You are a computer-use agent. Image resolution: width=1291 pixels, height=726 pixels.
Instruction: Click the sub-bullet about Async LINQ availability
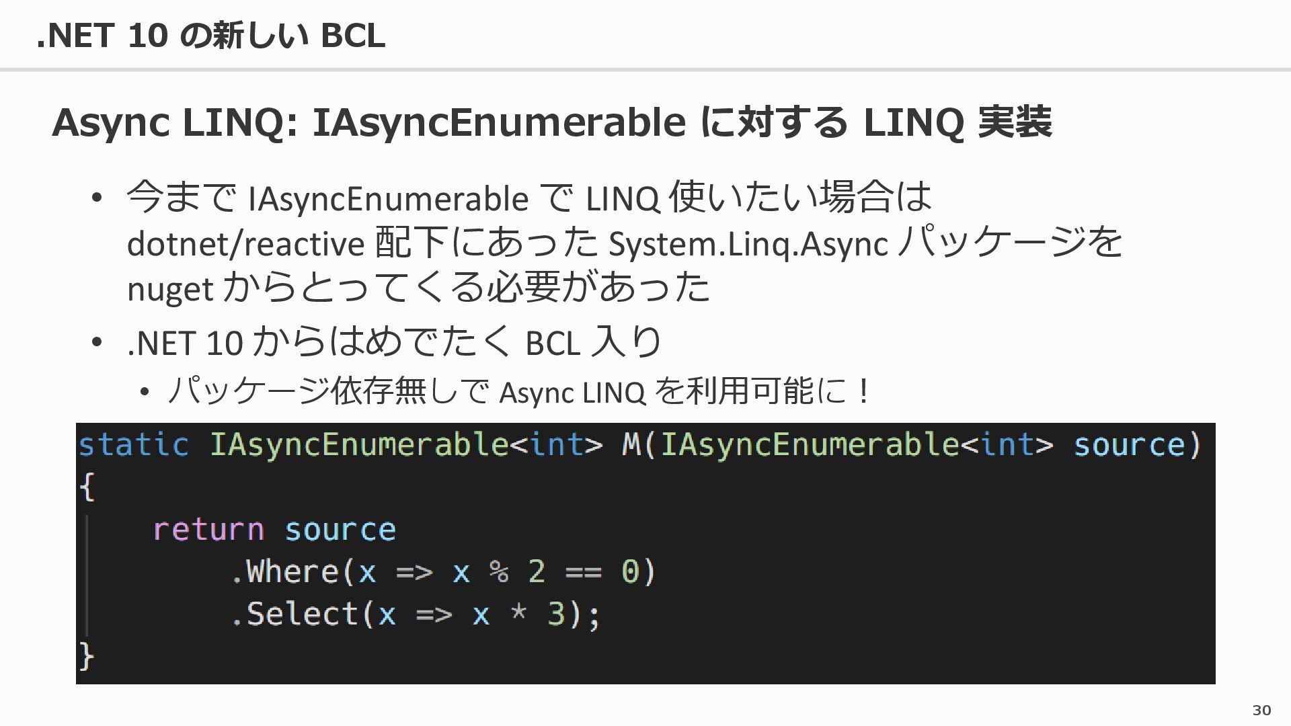(x=519, y=391)
